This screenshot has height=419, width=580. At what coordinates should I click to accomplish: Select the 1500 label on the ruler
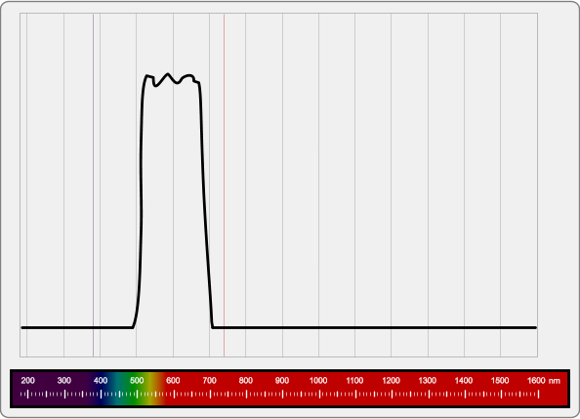tap(500, 381)
